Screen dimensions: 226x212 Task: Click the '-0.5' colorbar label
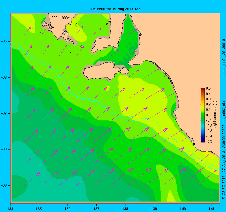[x=209, y=142]
